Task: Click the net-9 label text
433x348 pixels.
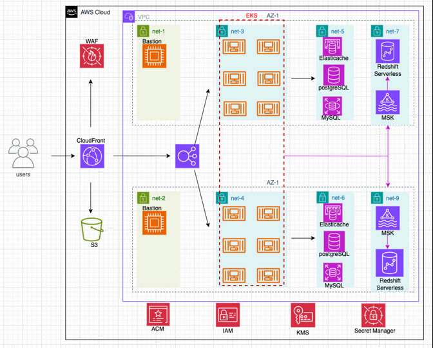Action: (392, 198)
